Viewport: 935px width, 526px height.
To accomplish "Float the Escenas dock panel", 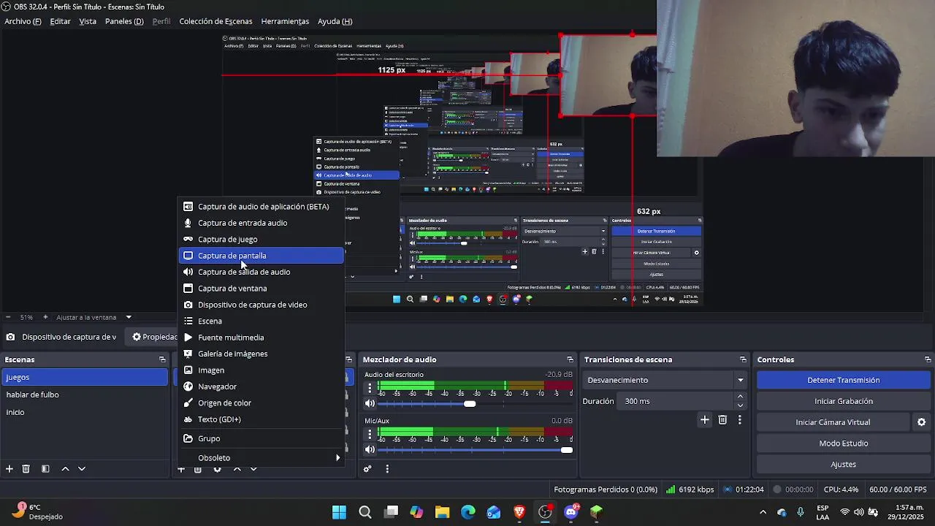I will coord(162,359).
